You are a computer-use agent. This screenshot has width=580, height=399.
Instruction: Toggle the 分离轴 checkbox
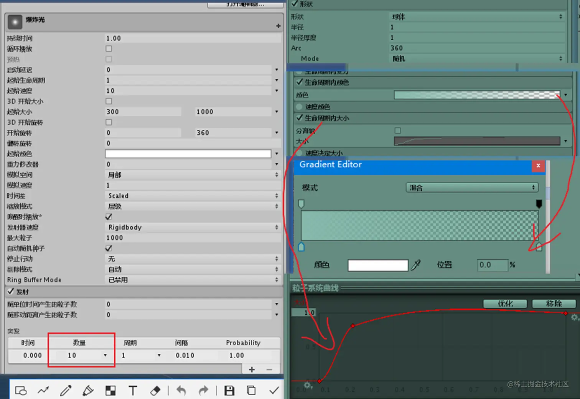click(398, 130)
